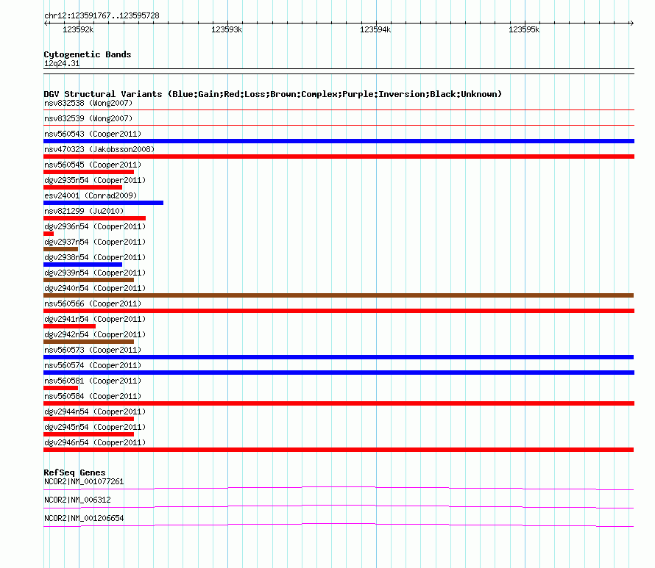Click the nsv832539 (Wong2007) variant label
This screenshot has height=568, width=655.
[x=88, y=118]
